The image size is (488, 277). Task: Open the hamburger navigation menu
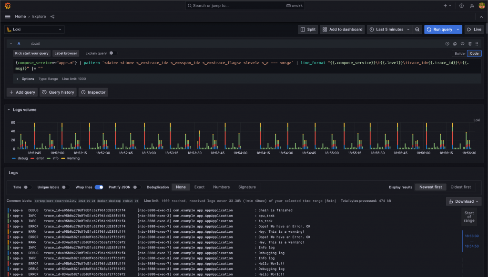coord(8,17)
